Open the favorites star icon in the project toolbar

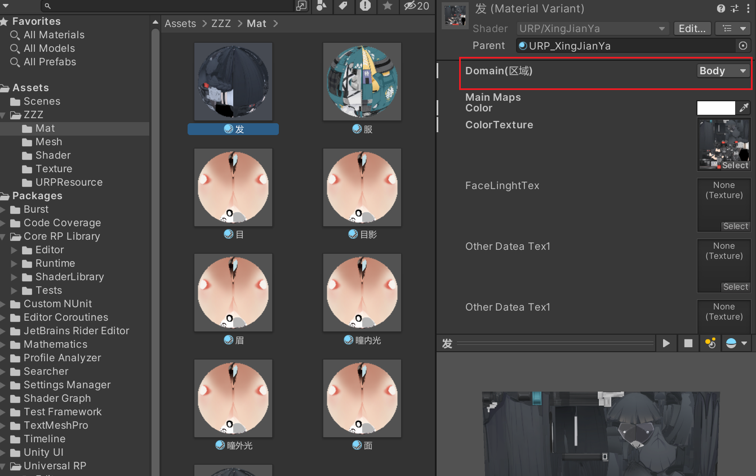(x=388, y=6)
